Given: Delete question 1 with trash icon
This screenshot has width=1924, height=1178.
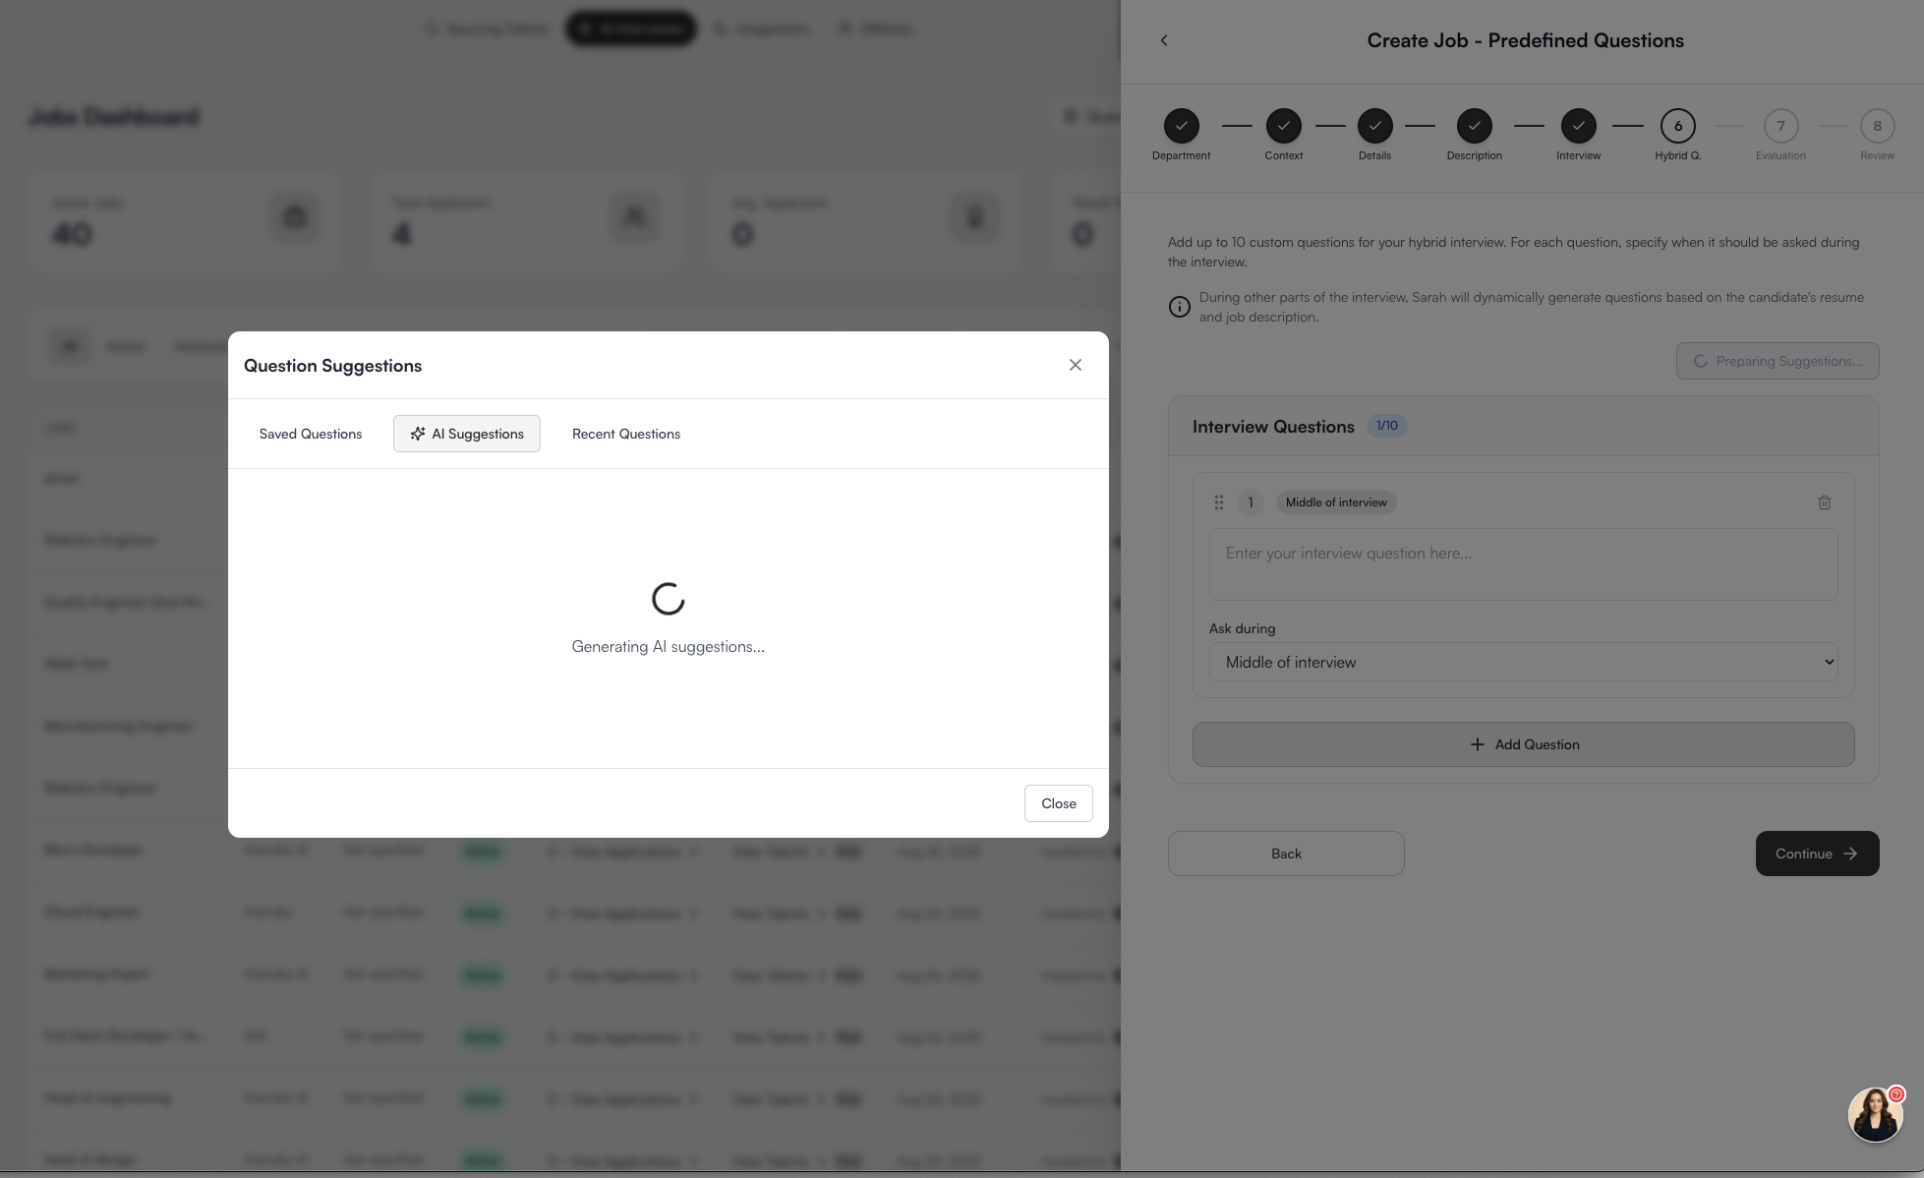Looking at the screenshot, I should pyautogui.click(x=1824, y=502).
